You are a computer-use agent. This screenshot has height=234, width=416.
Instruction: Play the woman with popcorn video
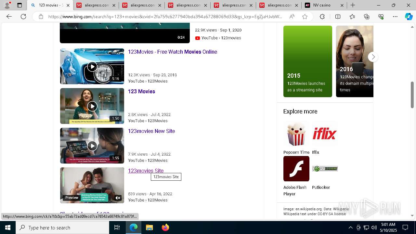point(92,106)
